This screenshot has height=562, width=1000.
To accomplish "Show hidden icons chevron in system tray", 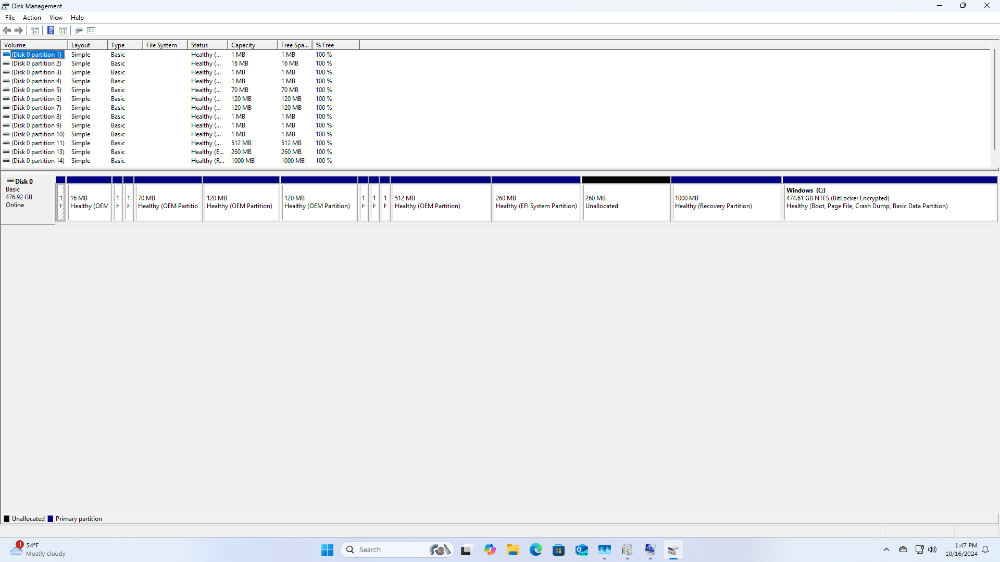I will click(x=886, y=550).
